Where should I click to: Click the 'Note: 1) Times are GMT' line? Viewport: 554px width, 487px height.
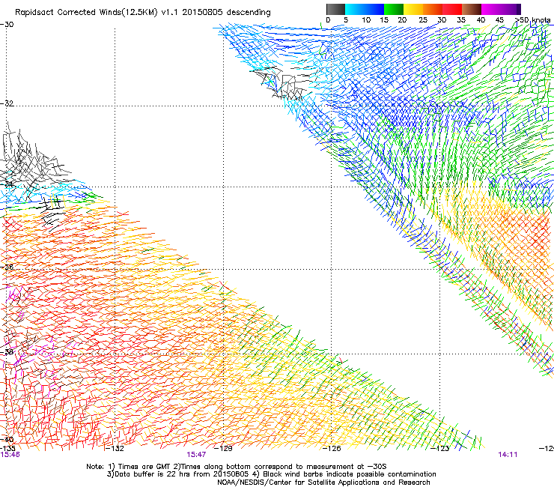[237, 467]
